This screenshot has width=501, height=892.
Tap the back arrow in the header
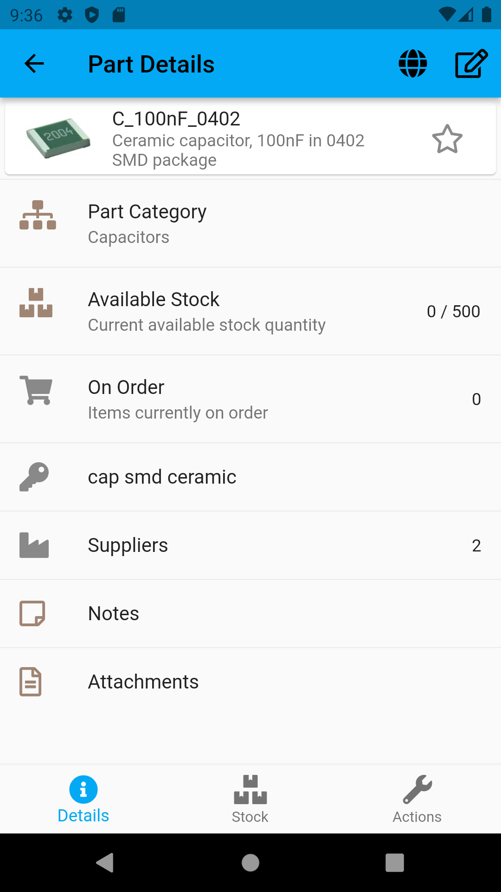pyautogui.click(x=34, y=64)
